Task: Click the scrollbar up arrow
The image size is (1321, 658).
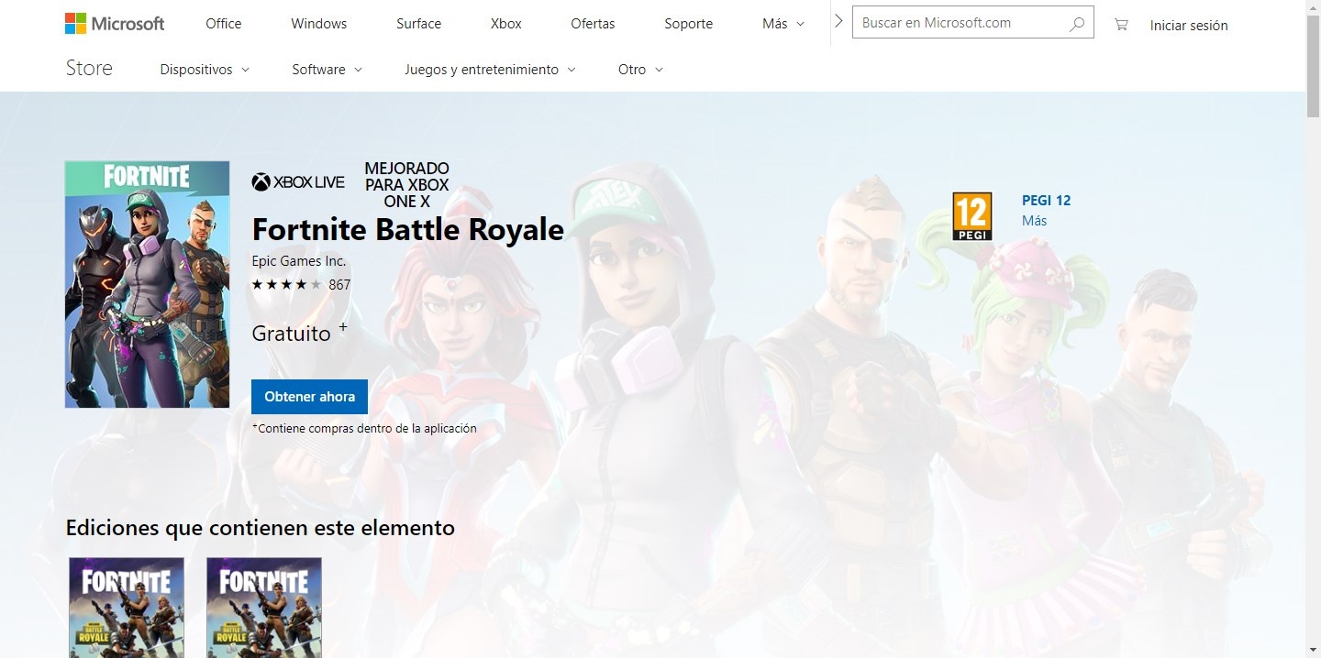Action: (1314, 7)
